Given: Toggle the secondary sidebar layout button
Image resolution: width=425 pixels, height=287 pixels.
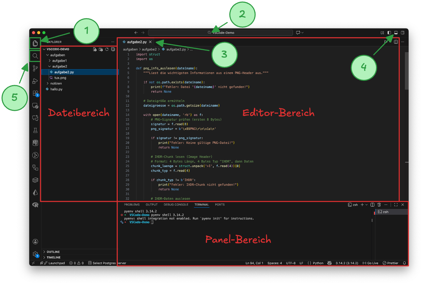Looking at the screenshot, I should pyautogui.click(x=403, y=33).
